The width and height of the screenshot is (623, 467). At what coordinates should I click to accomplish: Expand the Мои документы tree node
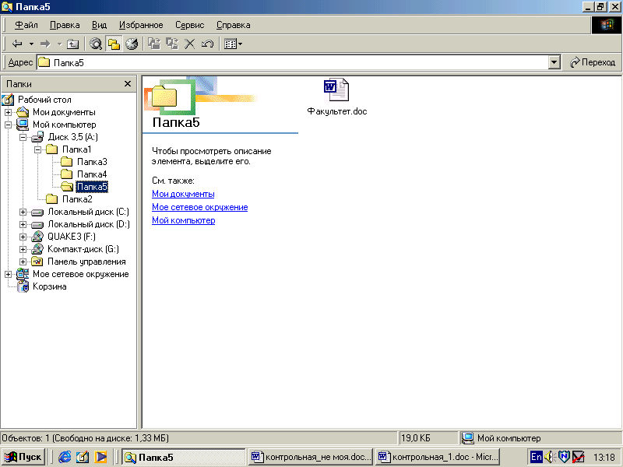9,112
